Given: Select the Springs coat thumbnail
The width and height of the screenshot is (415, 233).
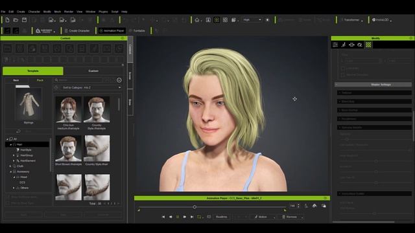Looking at the screenshot, I should click(29, 105).
